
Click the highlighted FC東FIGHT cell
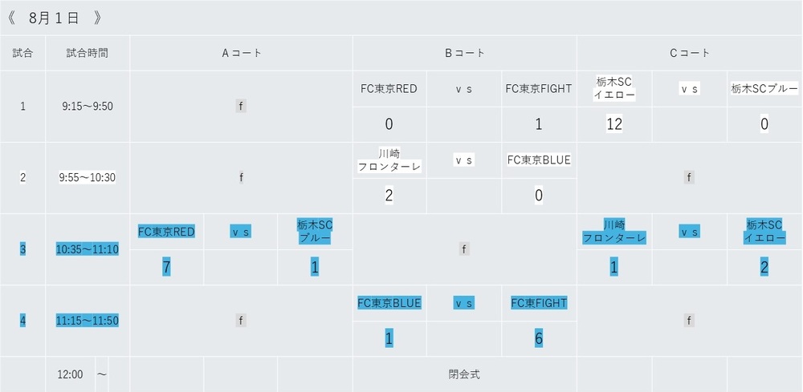click(x=539, y=303)
